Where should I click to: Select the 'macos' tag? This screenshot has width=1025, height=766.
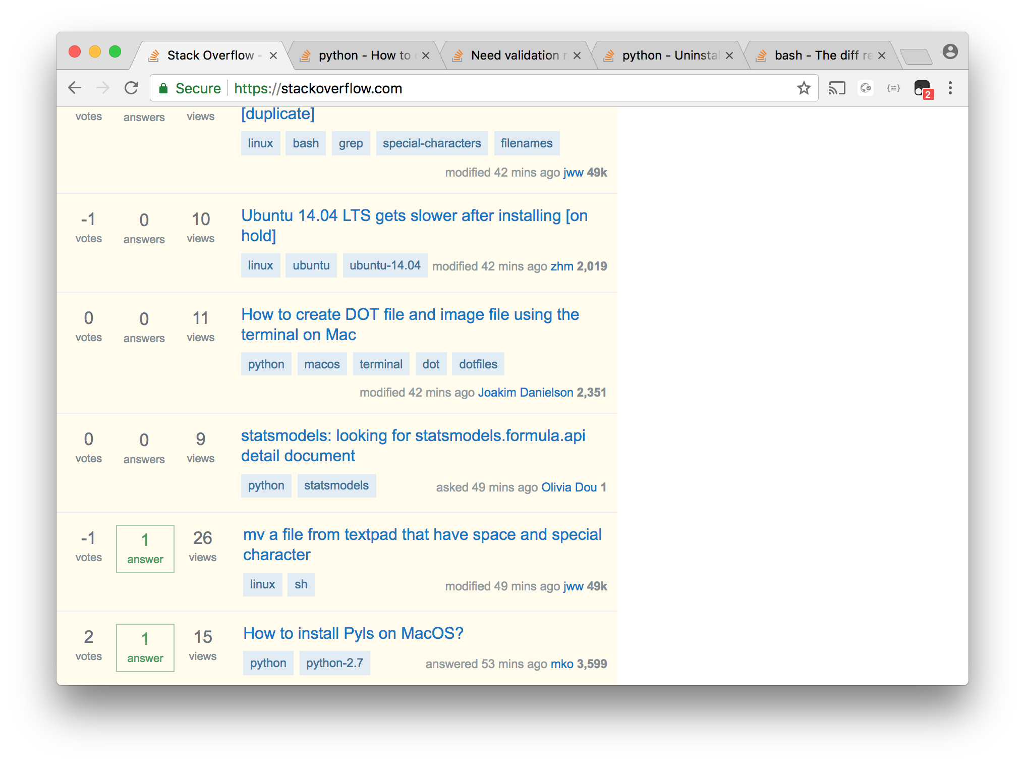click(322, 364)
